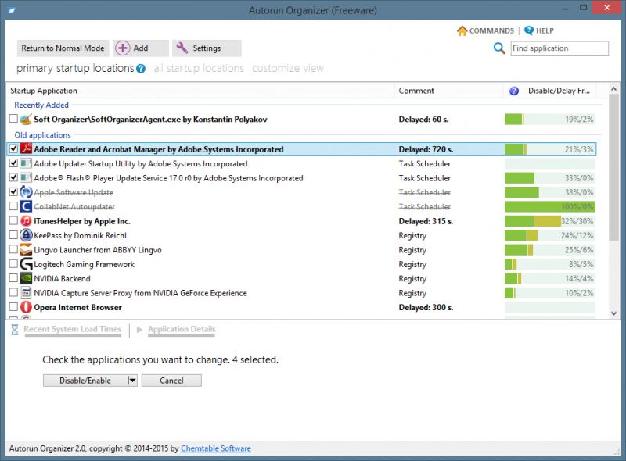Image resolution: width=626 pixels, height=461 pixels.
Task: Click the NVIDIA Backend icon
Action: [26, 278]
